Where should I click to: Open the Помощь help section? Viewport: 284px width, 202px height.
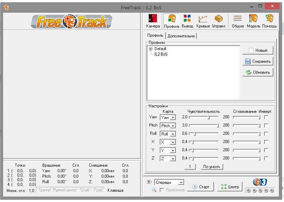pyautogui.click(x=269, y=21)
